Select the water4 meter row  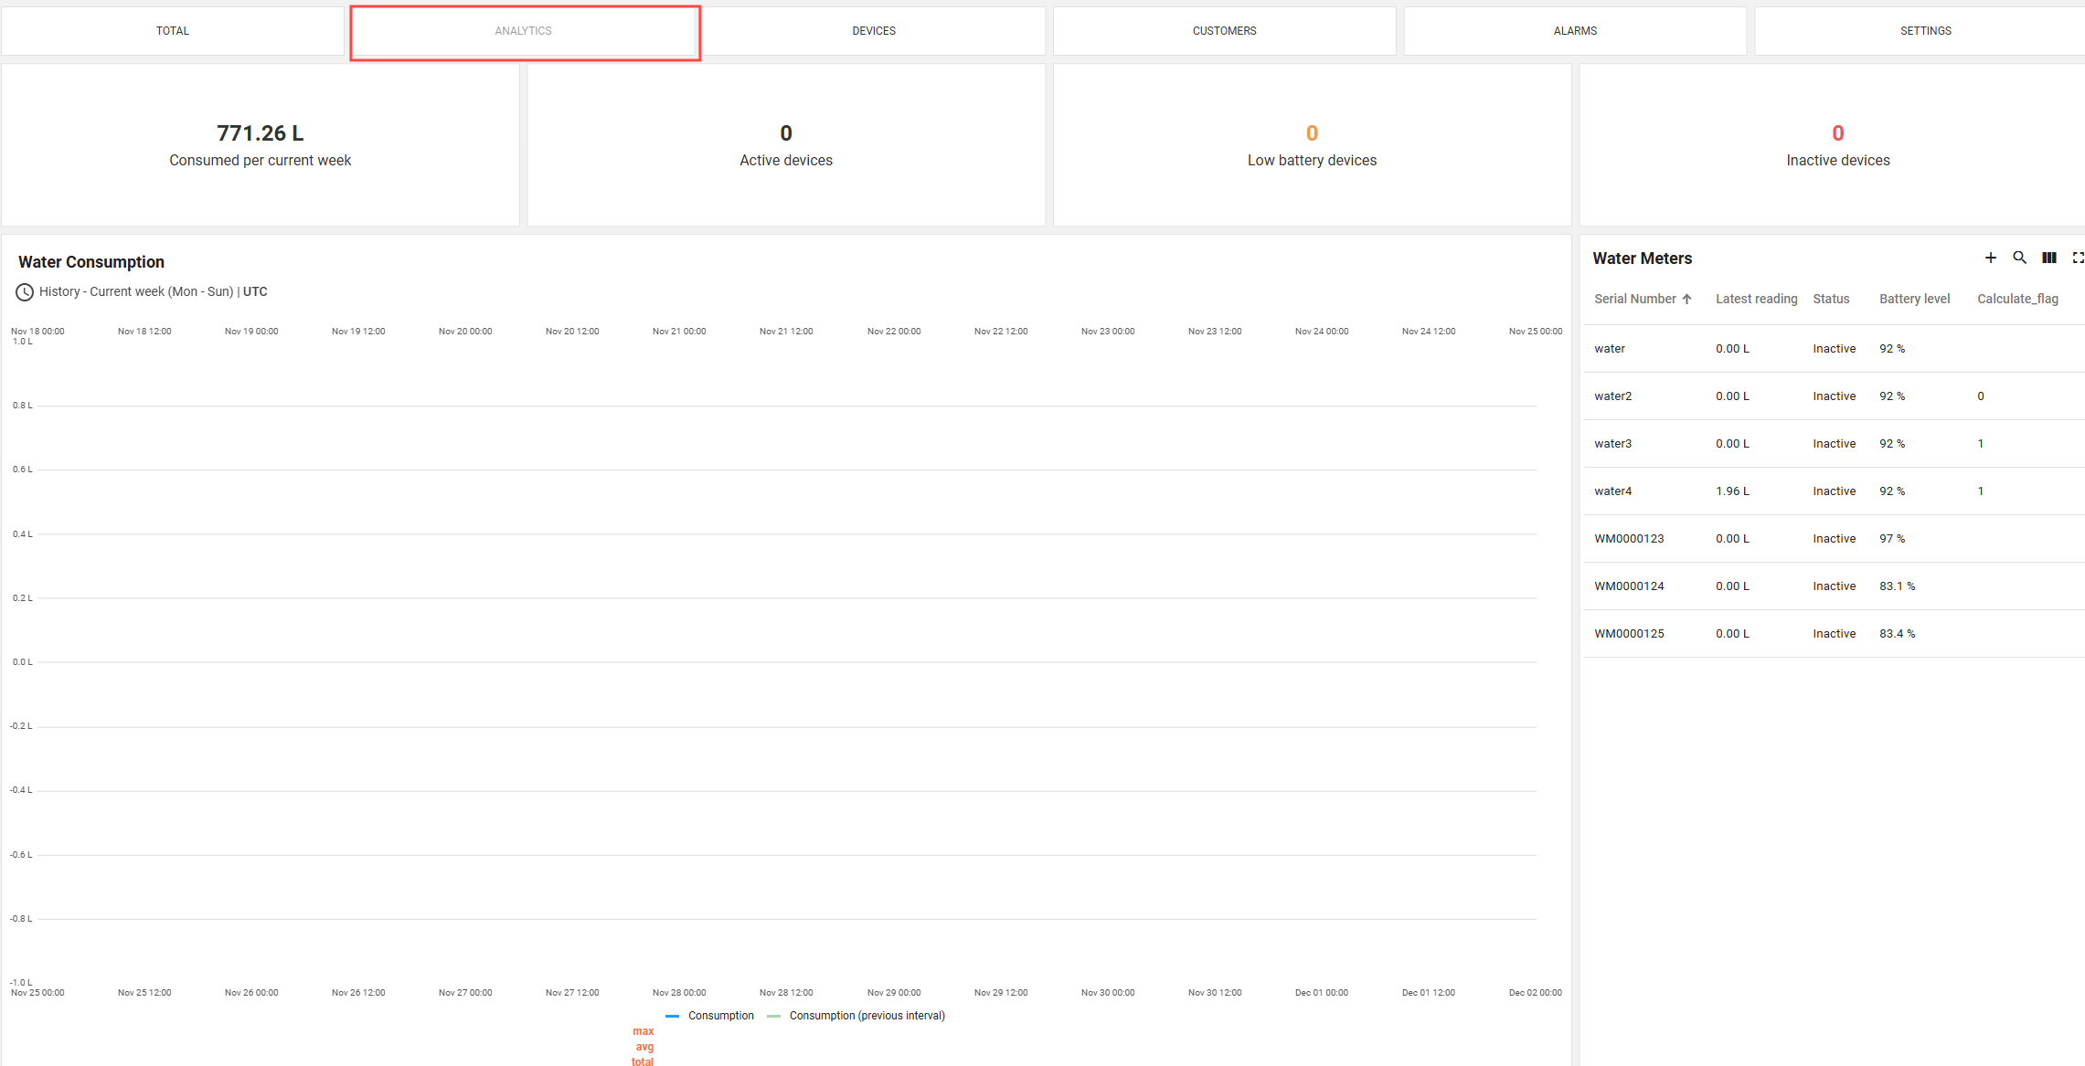1612,491
